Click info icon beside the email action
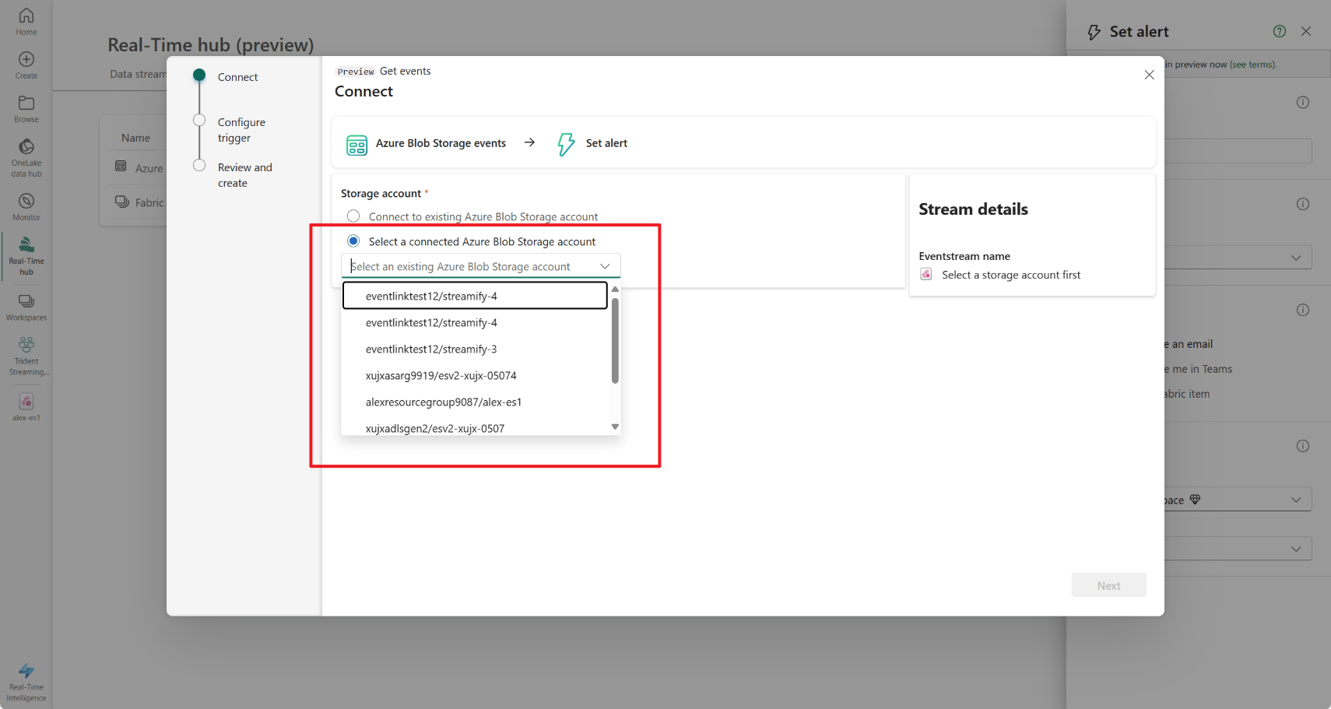Viewport: 1331px width, 709px height. pyautogui.click(x=1303, y=310)
